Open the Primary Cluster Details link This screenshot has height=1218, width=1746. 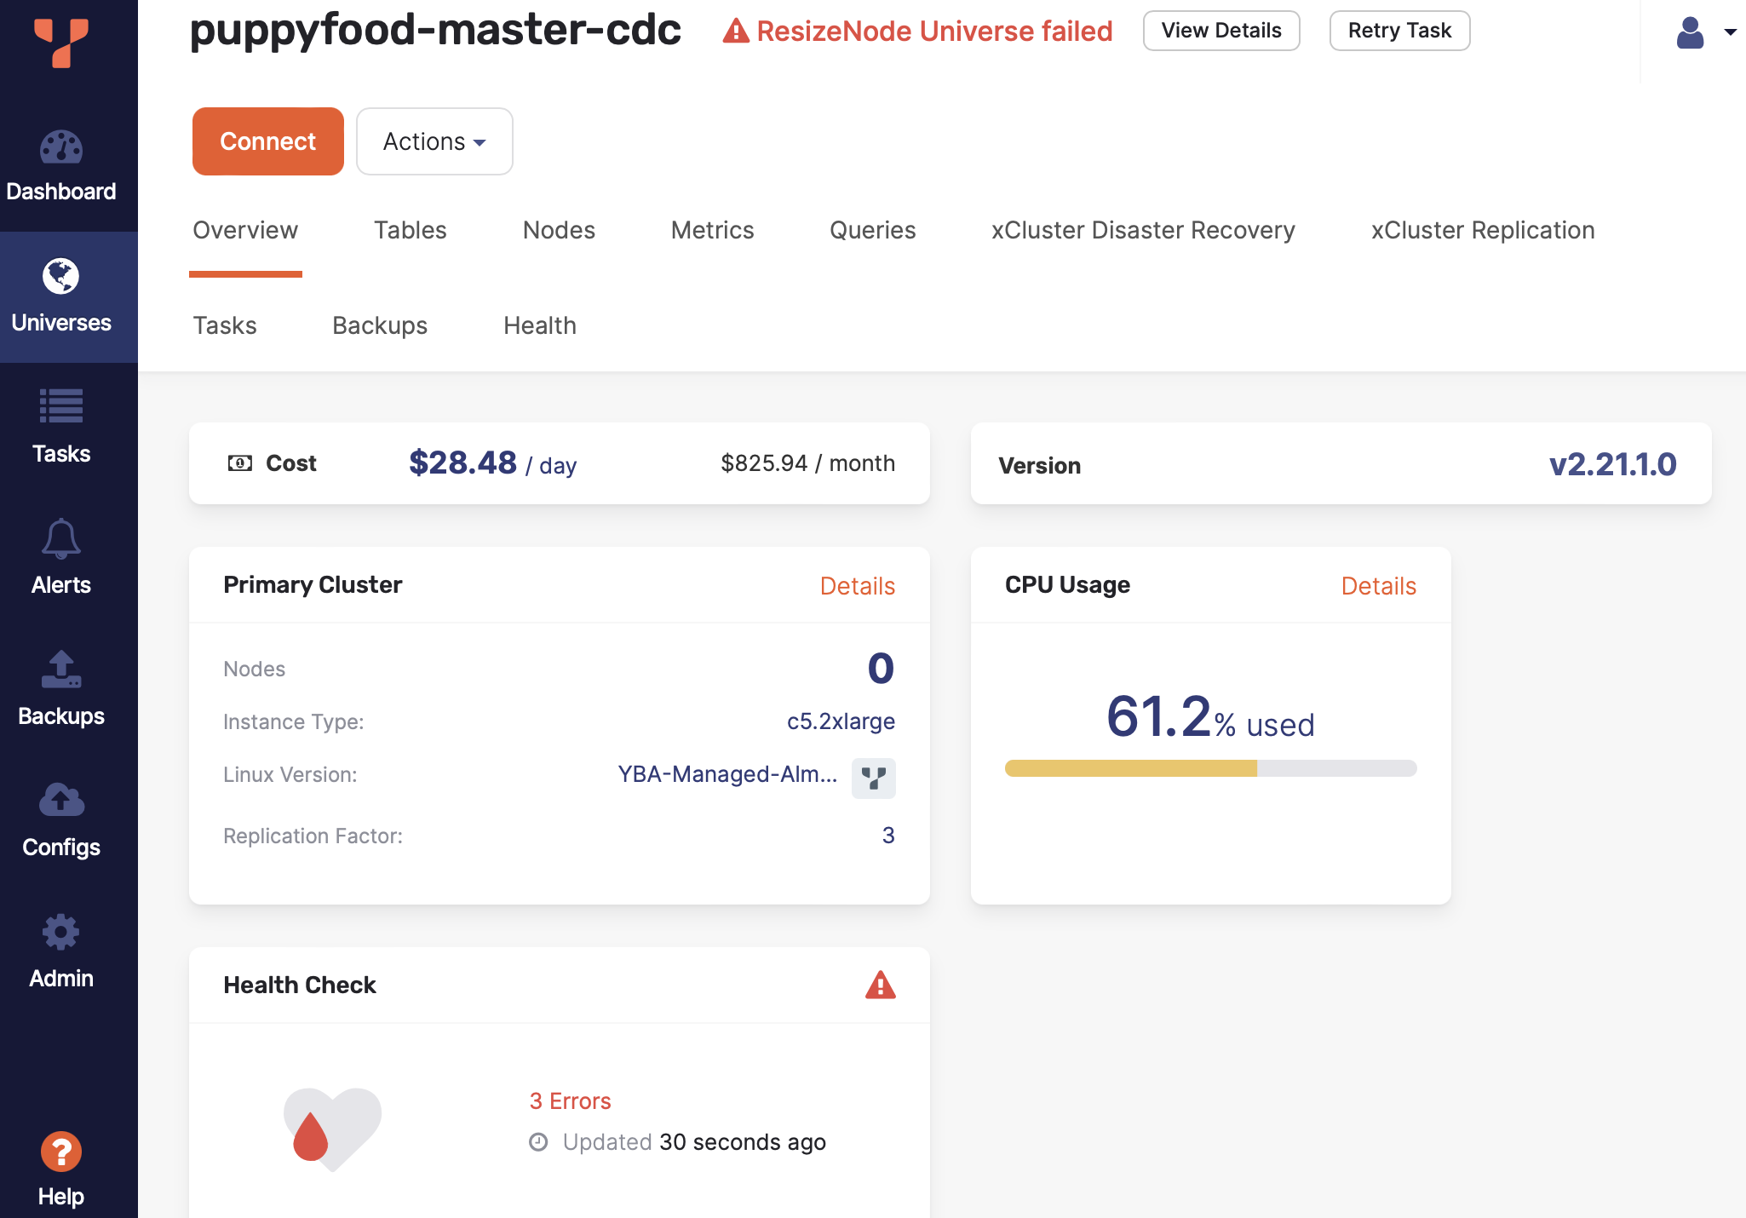click(x=857, y=586)
